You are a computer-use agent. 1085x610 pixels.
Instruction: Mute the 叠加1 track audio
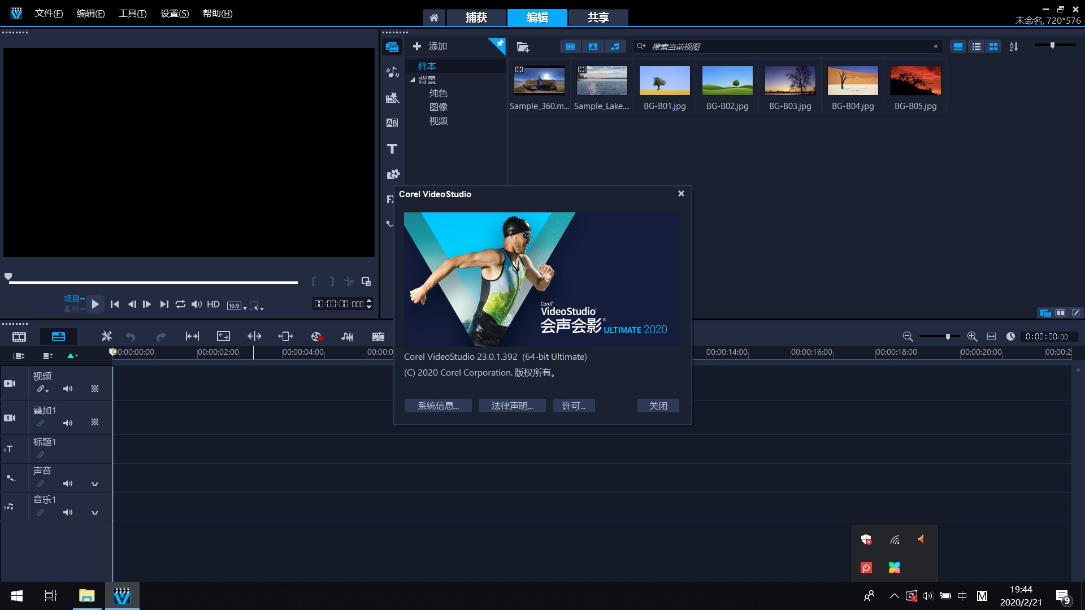(68, 423)
